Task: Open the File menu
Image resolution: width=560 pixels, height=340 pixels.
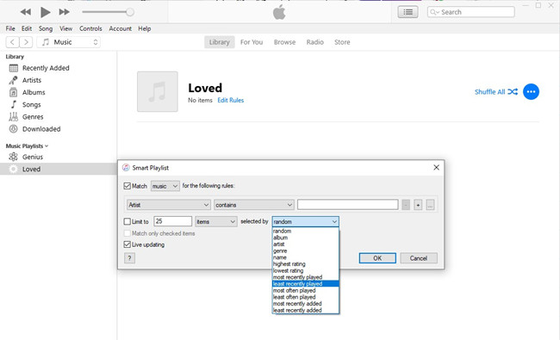Action: click(x=10, y=28)
